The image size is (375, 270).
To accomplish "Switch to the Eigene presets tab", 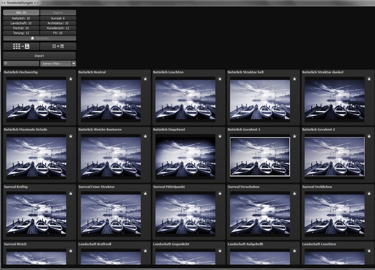I will pos(58,13).
